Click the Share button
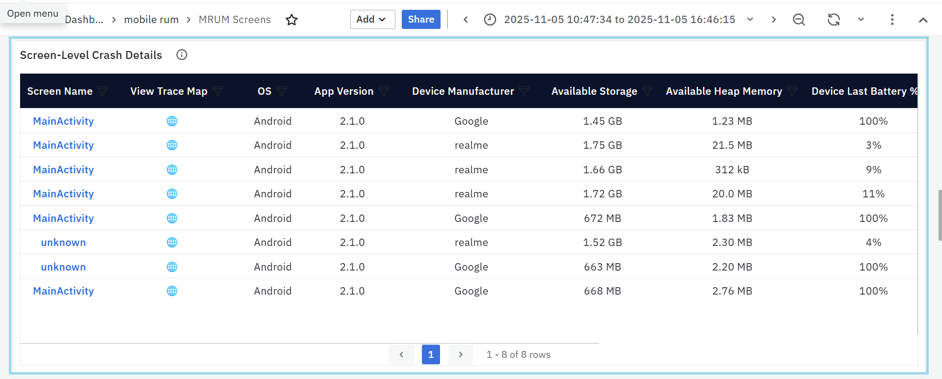This screenshot has width=942, height=379. [420, 20]
